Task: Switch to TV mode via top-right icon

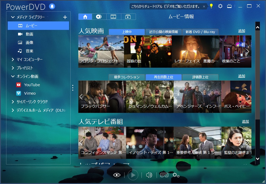Action: [229, 6]
